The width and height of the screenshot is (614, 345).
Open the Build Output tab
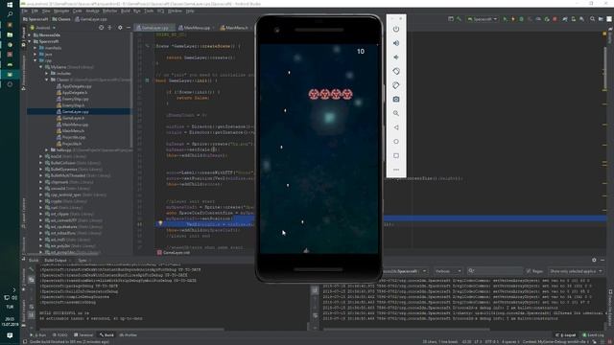pos(56,260)
